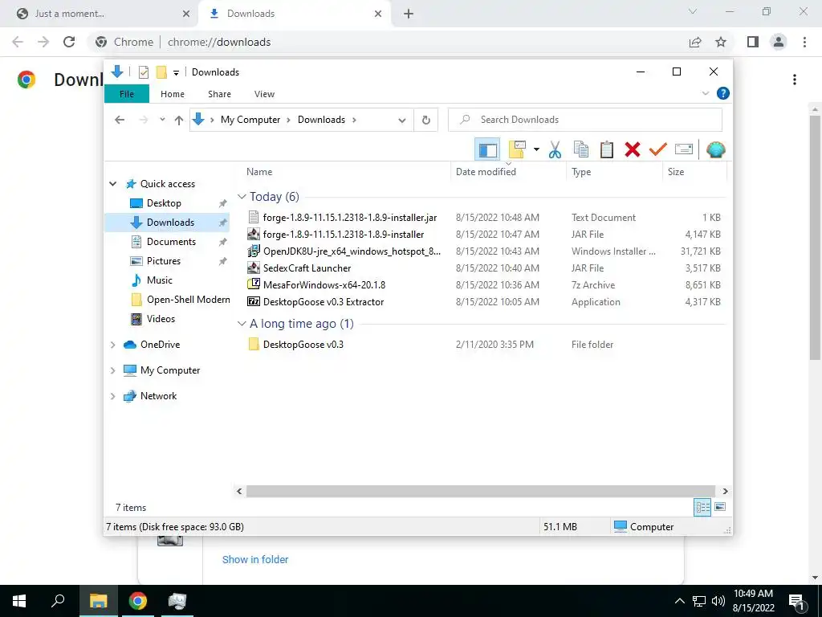Select Music folder in sidebar
The width and height of the screenshot is (822, 617).
point(160,280)
